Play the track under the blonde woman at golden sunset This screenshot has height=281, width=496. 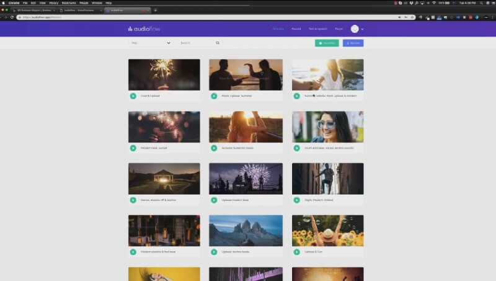[x=214, y=148]
